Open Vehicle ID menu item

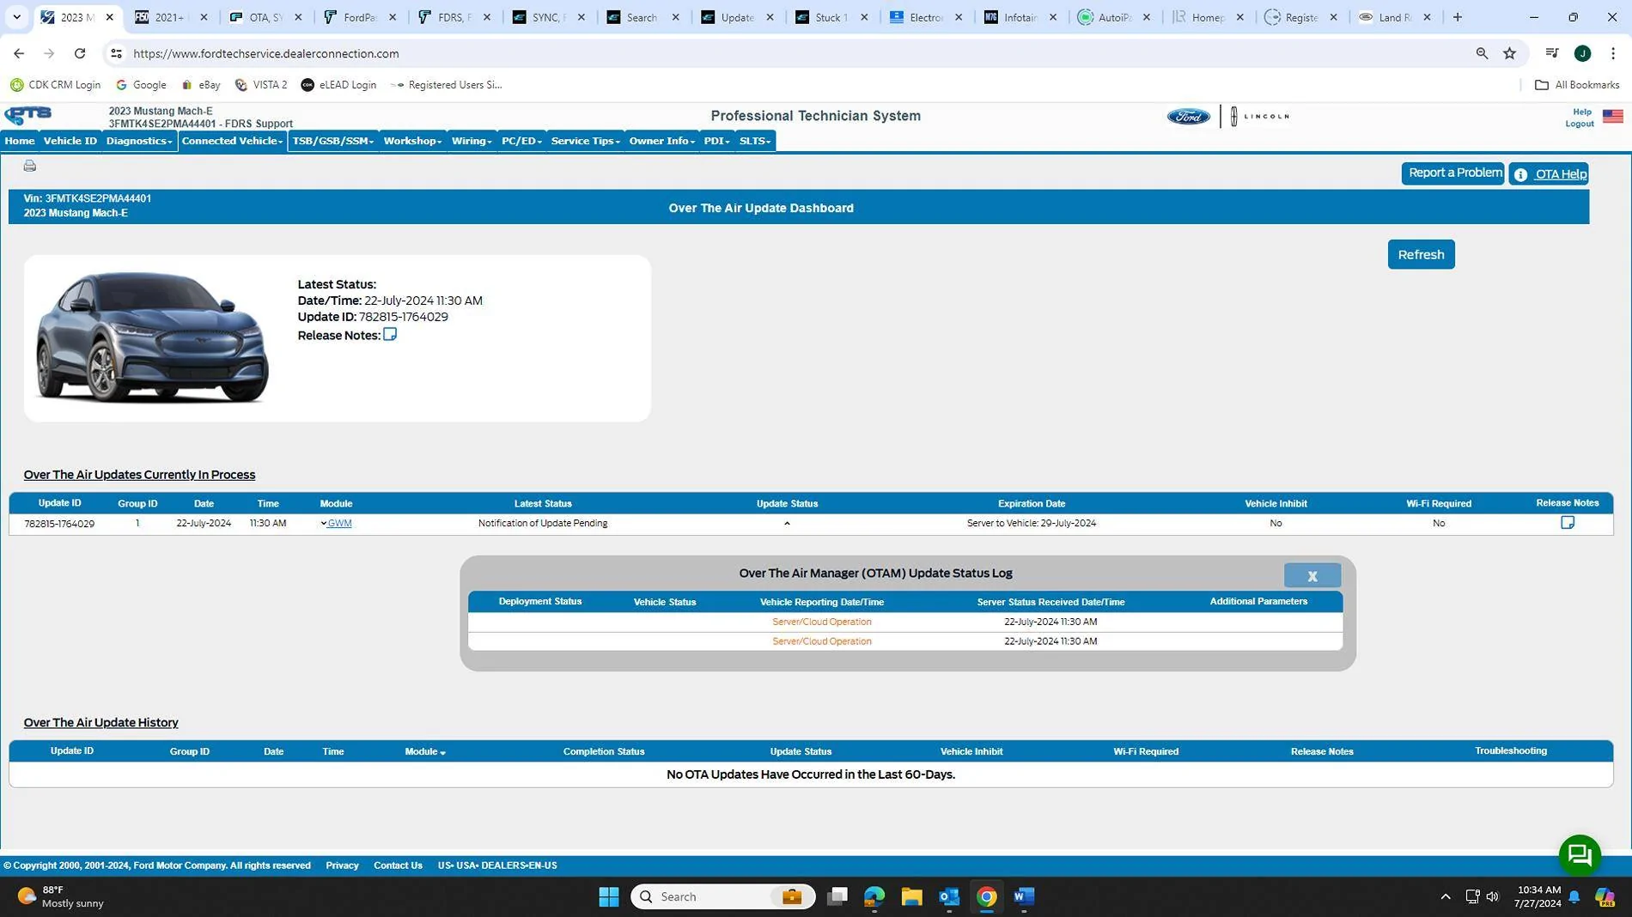70,141
